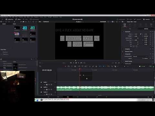Mute the Audio 2 track
The width and height of the screenshot is (155, 116).
(51, 90)
